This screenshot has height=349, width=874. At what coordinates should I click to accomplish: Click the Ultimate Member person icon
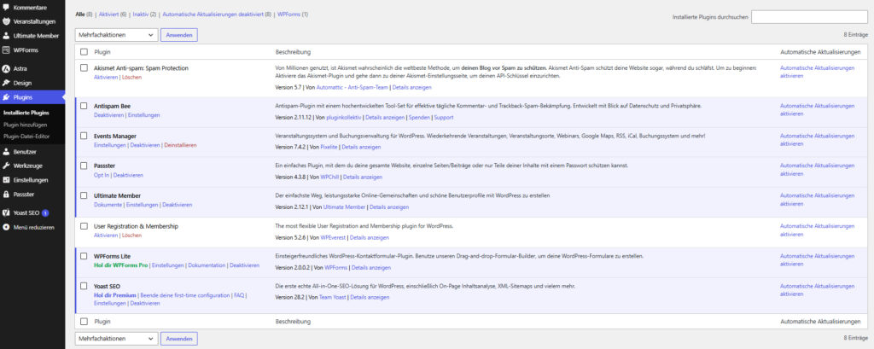coord(6,36)
